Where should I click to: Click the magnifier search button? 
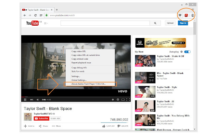point(155,23)
